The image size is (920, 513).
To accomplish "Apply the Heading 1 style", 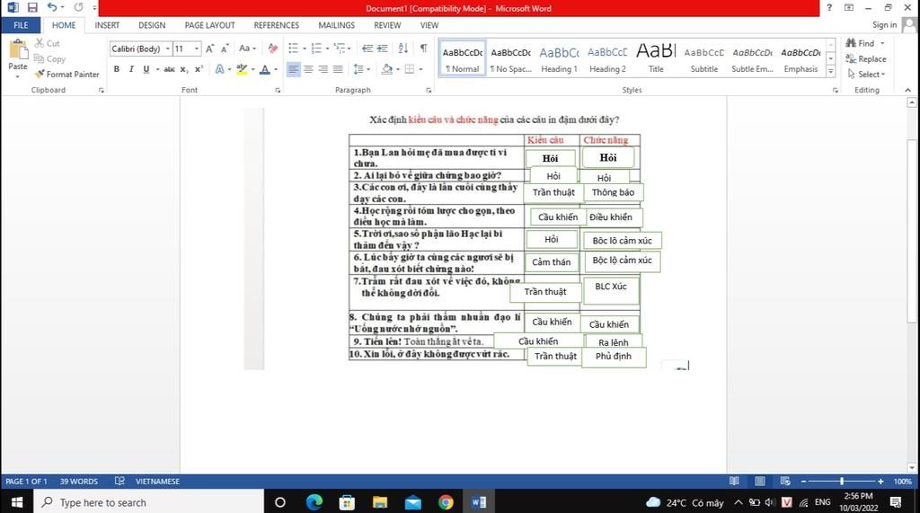I will pos(559,58).
